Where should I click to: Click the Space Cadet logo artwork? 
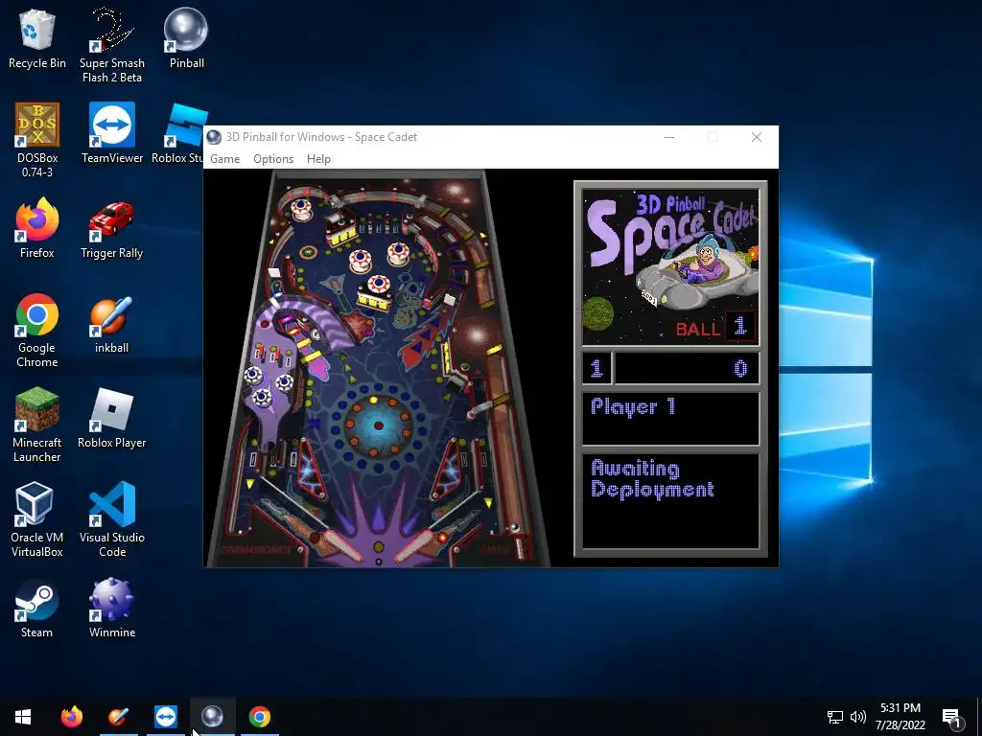coord(670,267)
